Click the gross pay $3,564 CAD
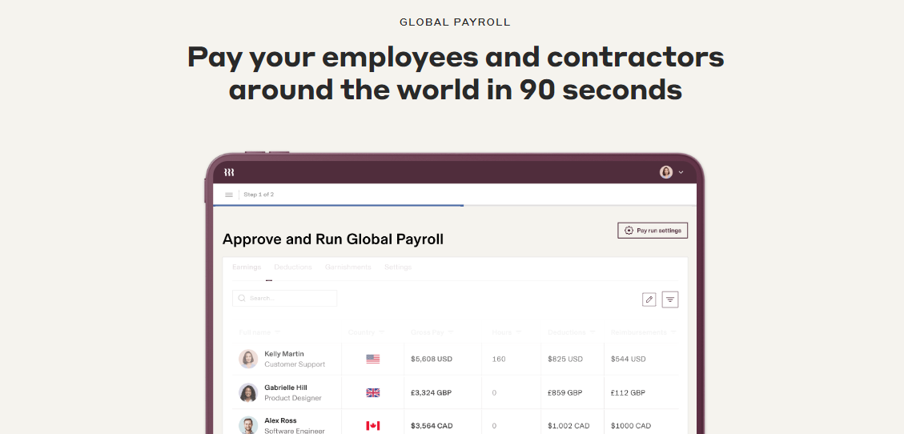Screen dimensions: 904x434 click(x=432, y=426)
